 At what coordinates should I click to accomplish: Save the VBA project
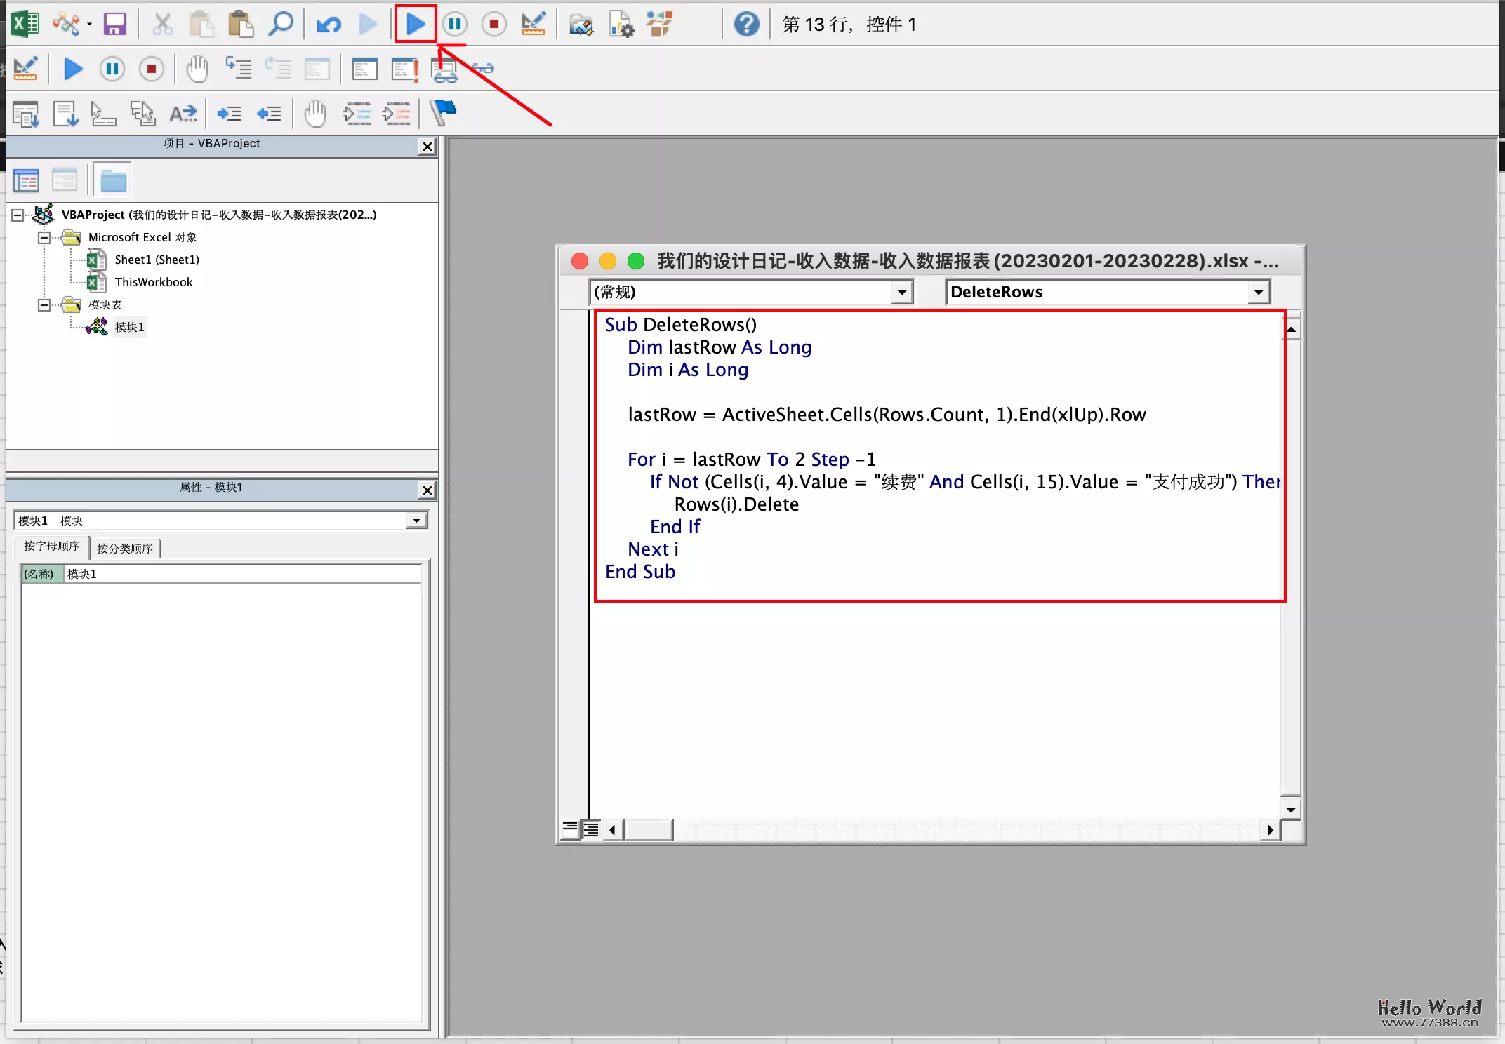(115, 23)
